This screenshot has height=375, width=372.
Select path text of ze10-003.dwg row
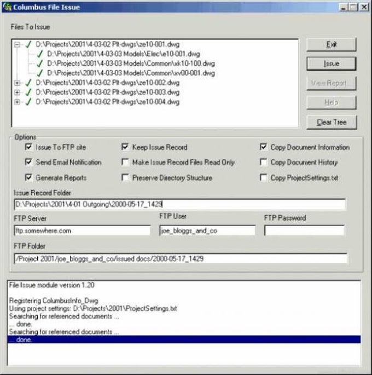coord(108,93)
